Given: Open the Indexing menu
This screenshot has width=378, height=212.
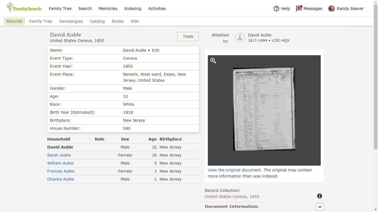Looking at the screenshot, I should click(x=133, y=9).
